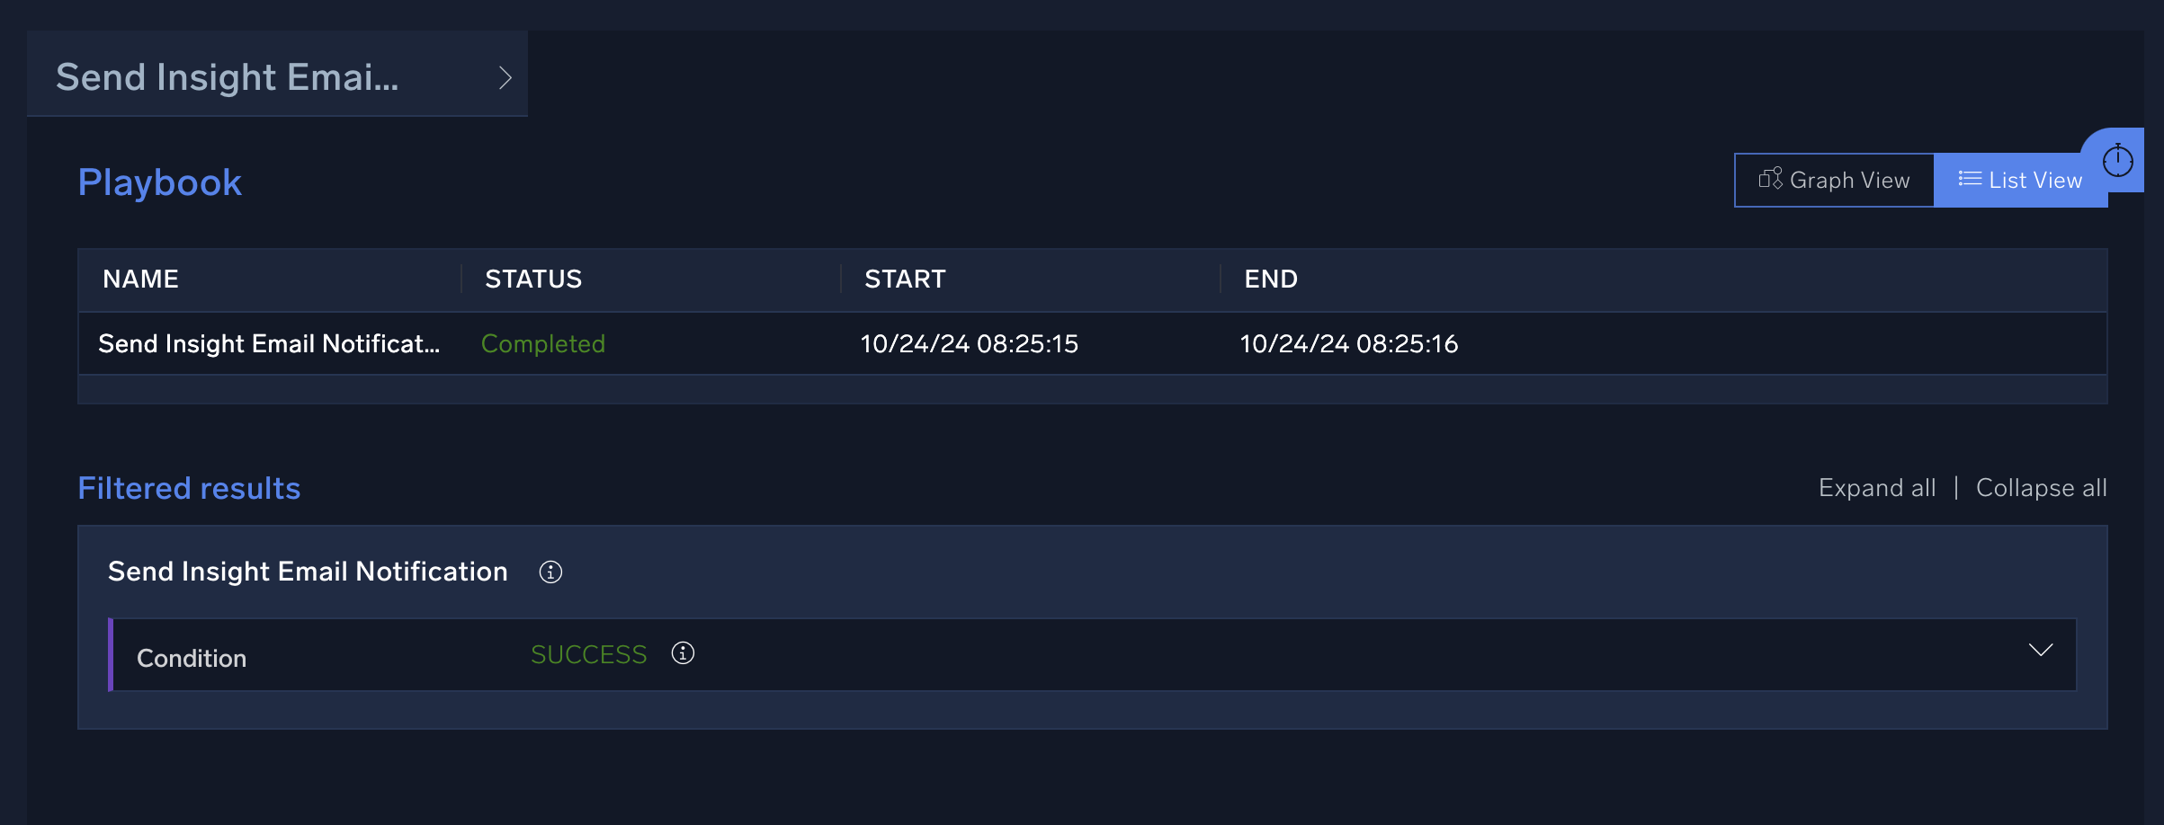The image size is (2164, 825).
Task: Expand the Condition row chevron
Action: [2040, 650]
